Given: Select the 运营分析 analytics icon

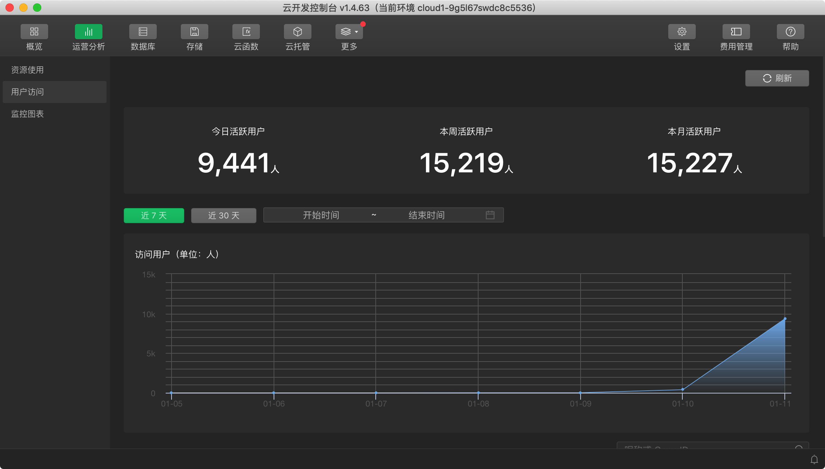Looking at the screenshot, I should [x=88, y=32].
